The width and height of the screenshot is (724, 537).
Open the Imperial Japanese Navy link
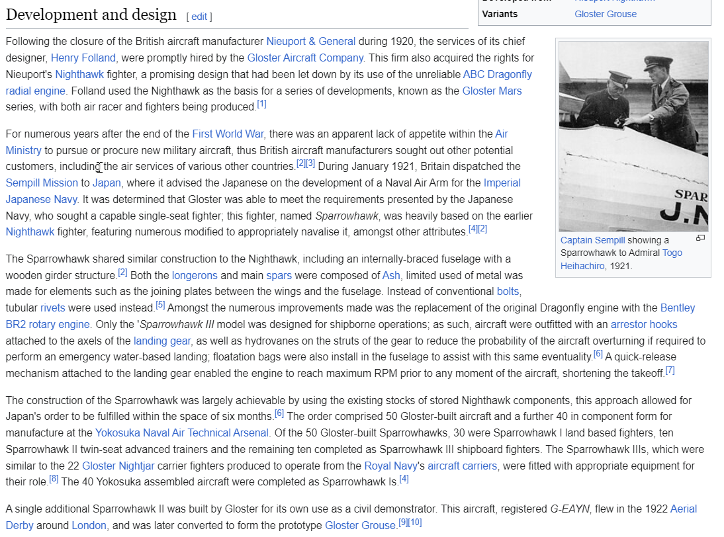pyautogui.click(x=502, y=183)
